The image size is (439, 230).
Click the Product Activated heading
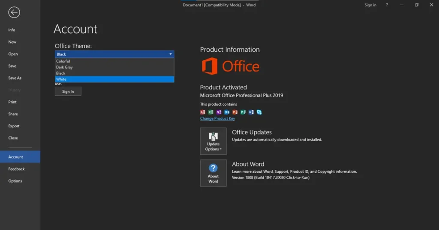[223, 87]
